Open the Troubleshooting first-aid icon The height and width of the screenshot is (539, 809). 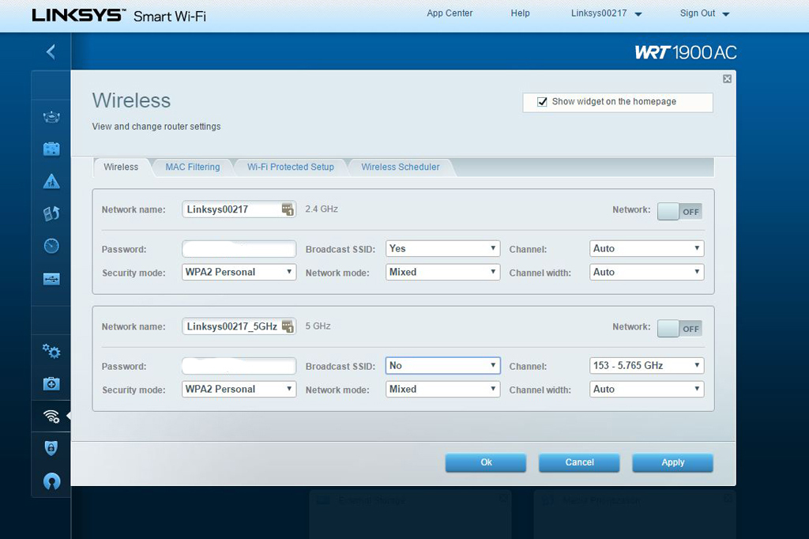(51, 383)
